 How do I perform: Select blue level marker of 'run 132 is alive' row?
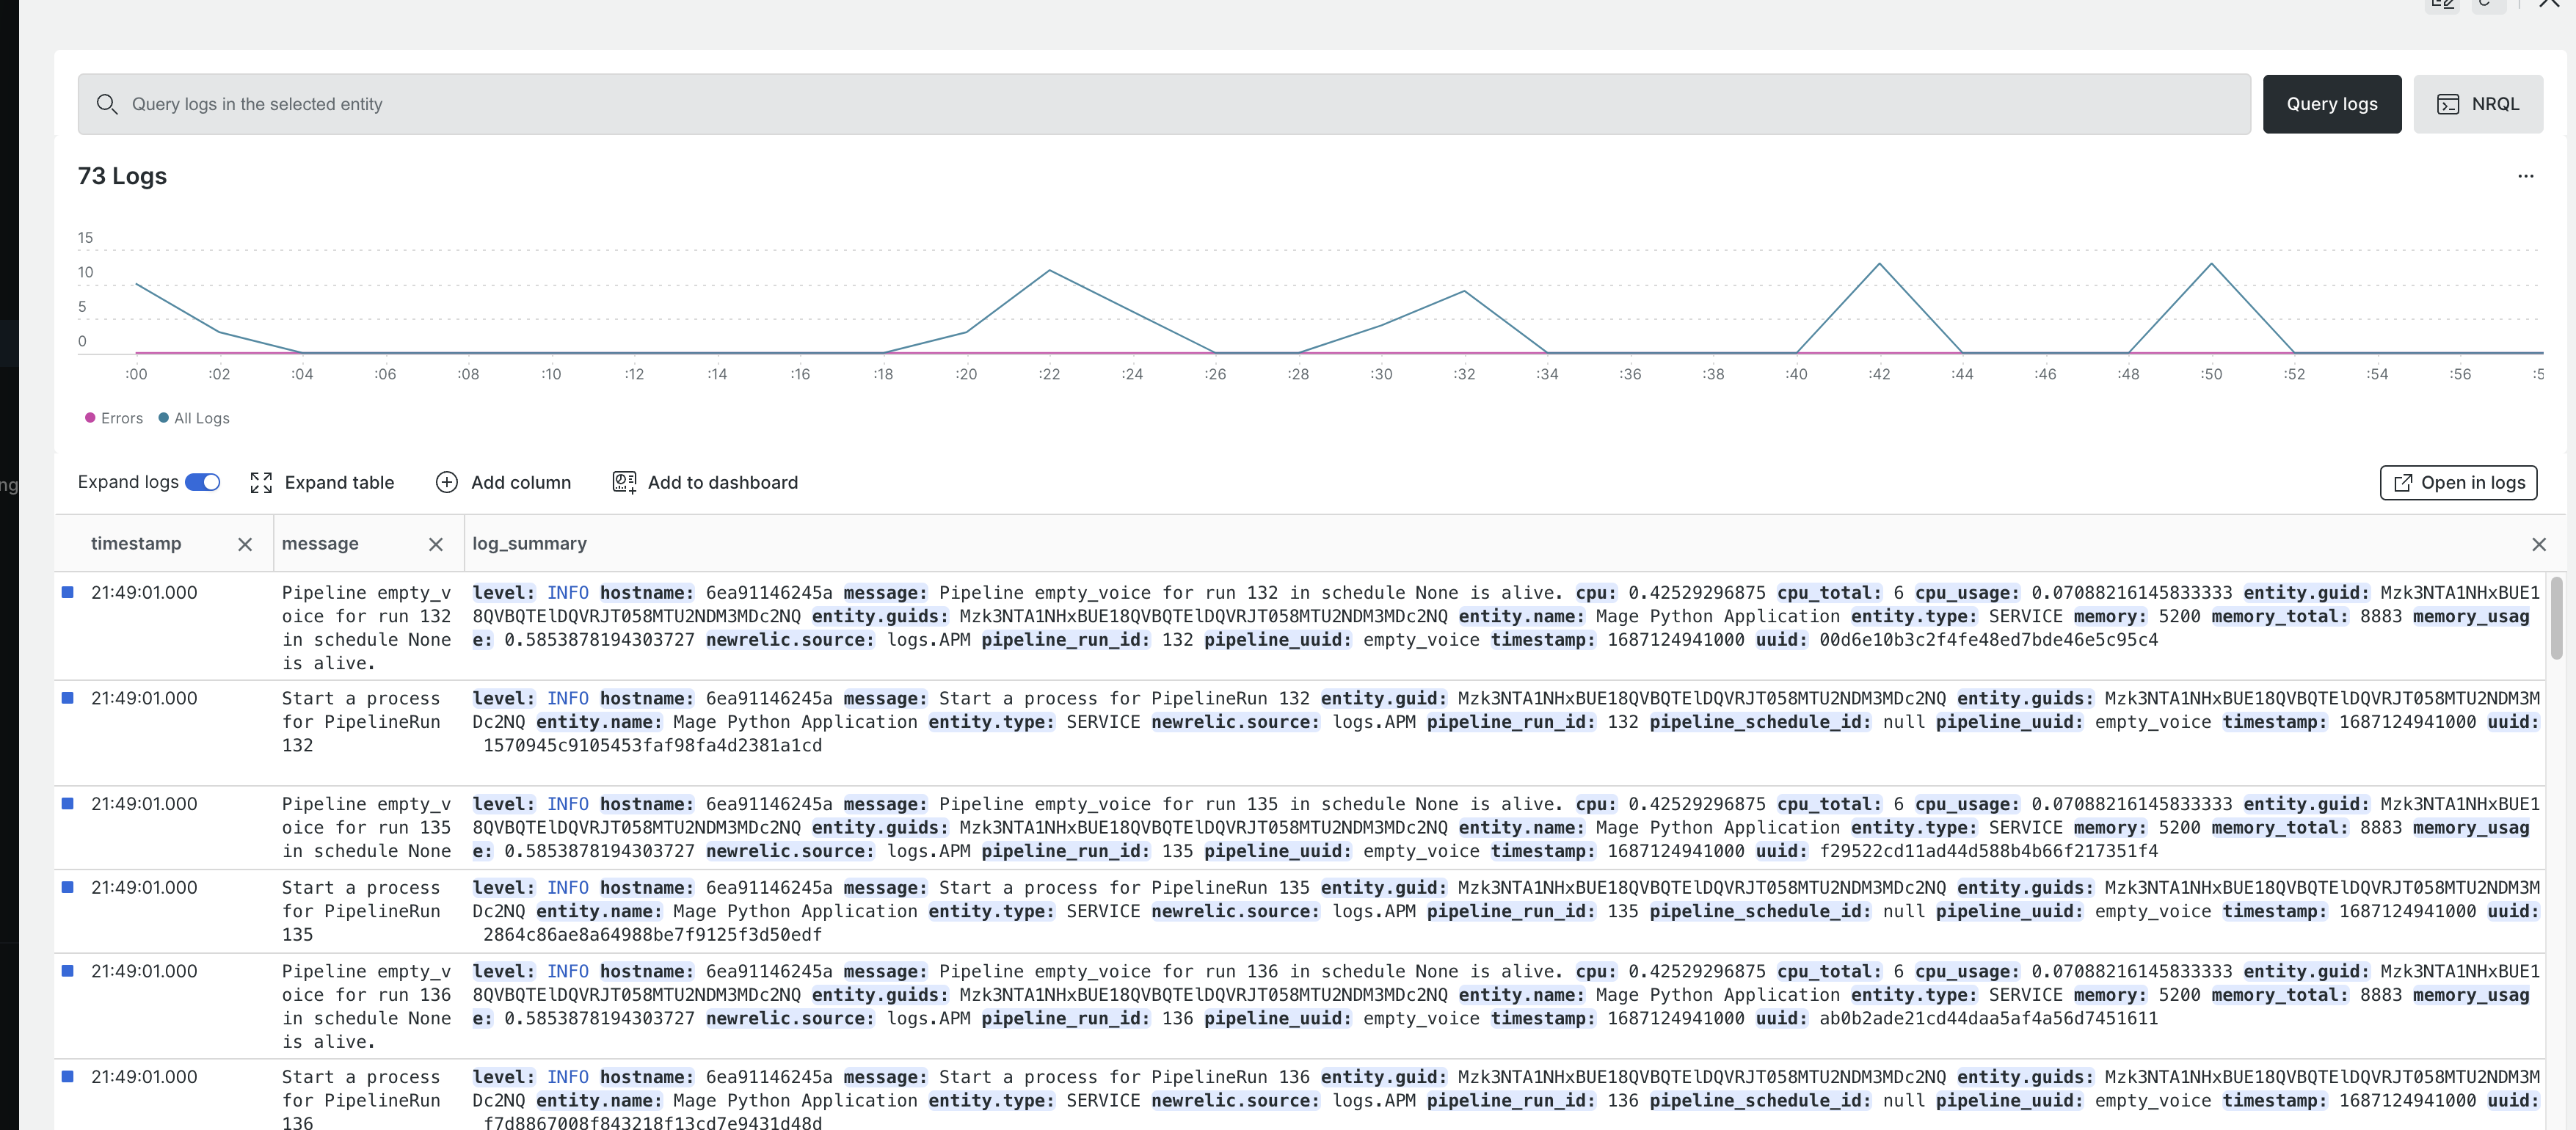pyautogui.click(x=68, y=592)
